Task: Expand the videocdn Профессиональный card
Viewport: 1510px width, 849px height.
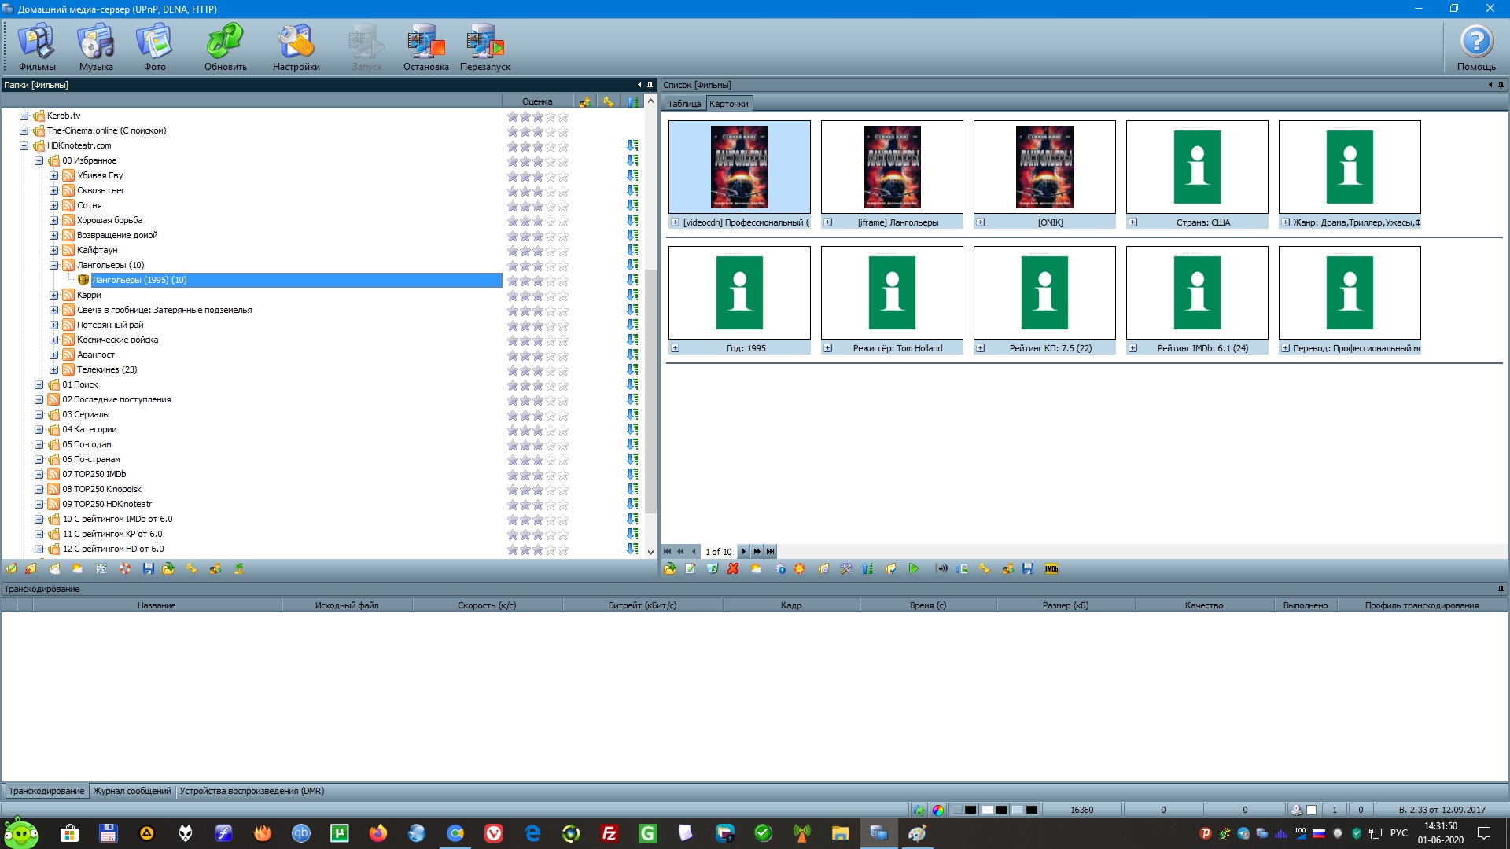Action: [675, 222]
